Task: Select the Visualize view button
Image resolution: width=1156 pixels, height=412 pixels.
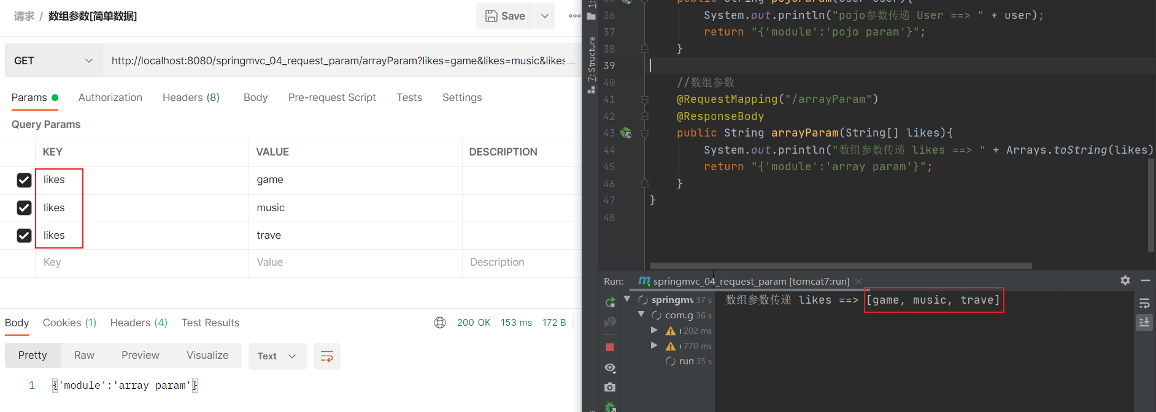Action: (207, 355)
